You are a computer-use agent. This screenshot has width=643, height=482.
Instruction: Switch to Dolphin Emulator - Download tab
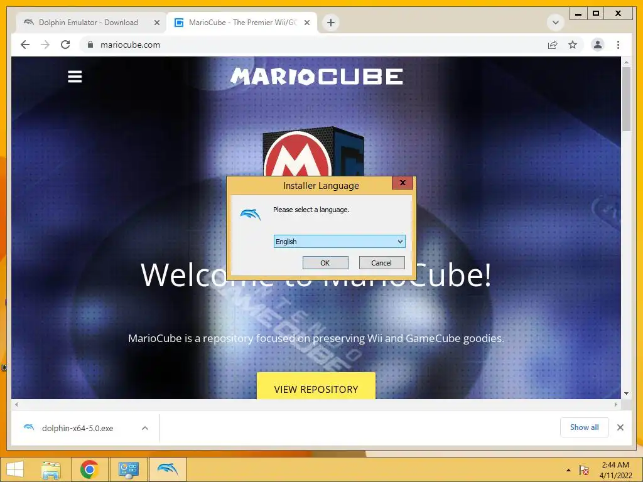click(88, 23)
